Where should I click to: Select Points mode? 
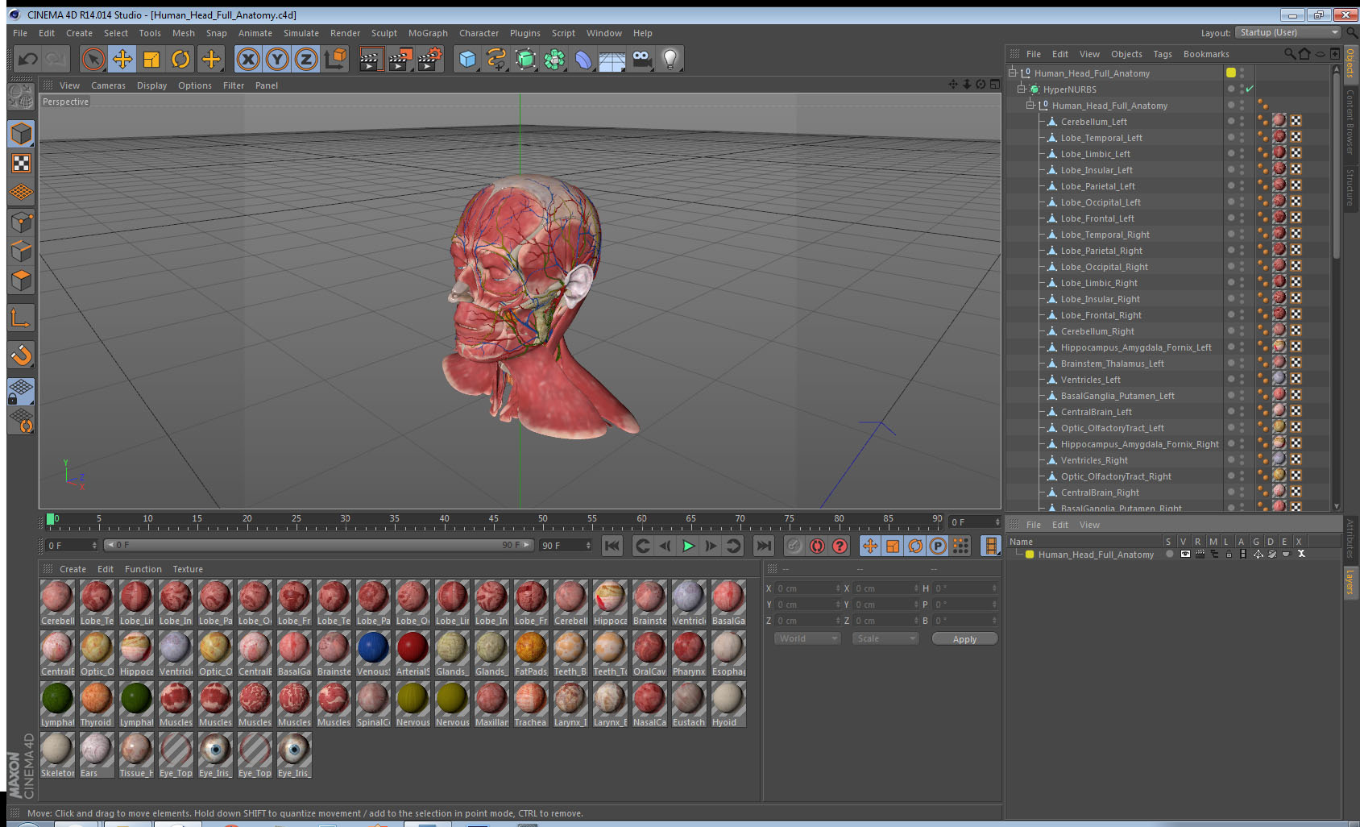click(x=21, y=222)
